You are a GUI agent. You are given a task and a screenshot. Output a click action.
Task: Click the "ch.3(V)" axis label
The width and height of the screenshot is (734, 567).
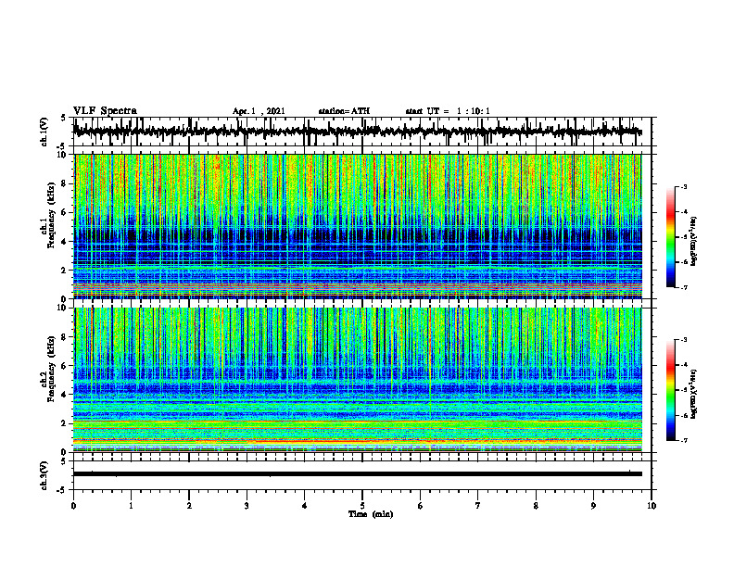click(44, 475)
